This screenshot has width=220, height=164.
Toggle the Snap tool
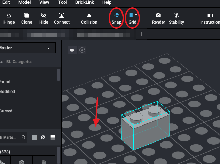(x=117, y=18)
